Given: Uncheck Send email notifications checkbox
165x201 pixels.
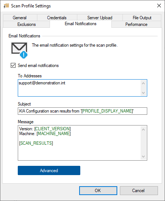Looking at the screenshot, I should point(13,66).
